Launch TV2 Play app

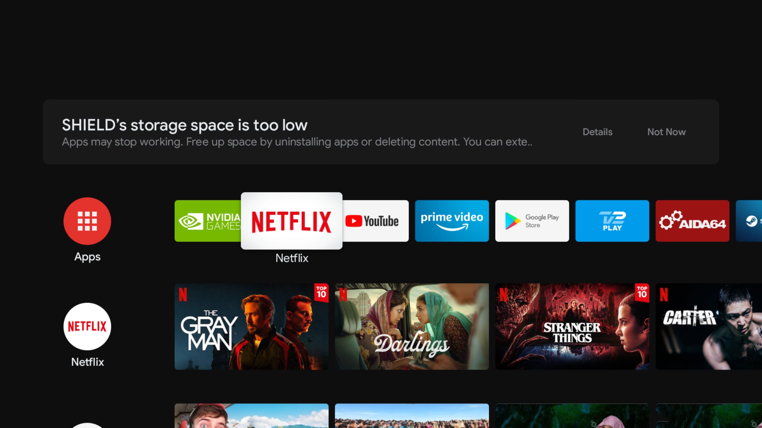(x=612, y=221)
